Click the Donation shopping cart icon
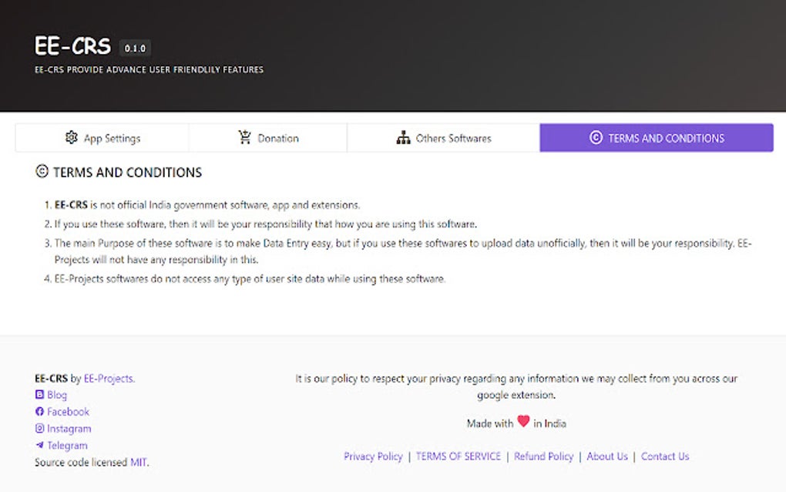The width and height of the screenshot is (786, 492). point(244,137)
